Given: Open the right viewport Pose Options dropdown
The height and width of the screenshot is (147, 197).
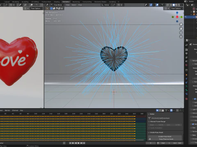Looking at the screenshot, I should (177, 9).
